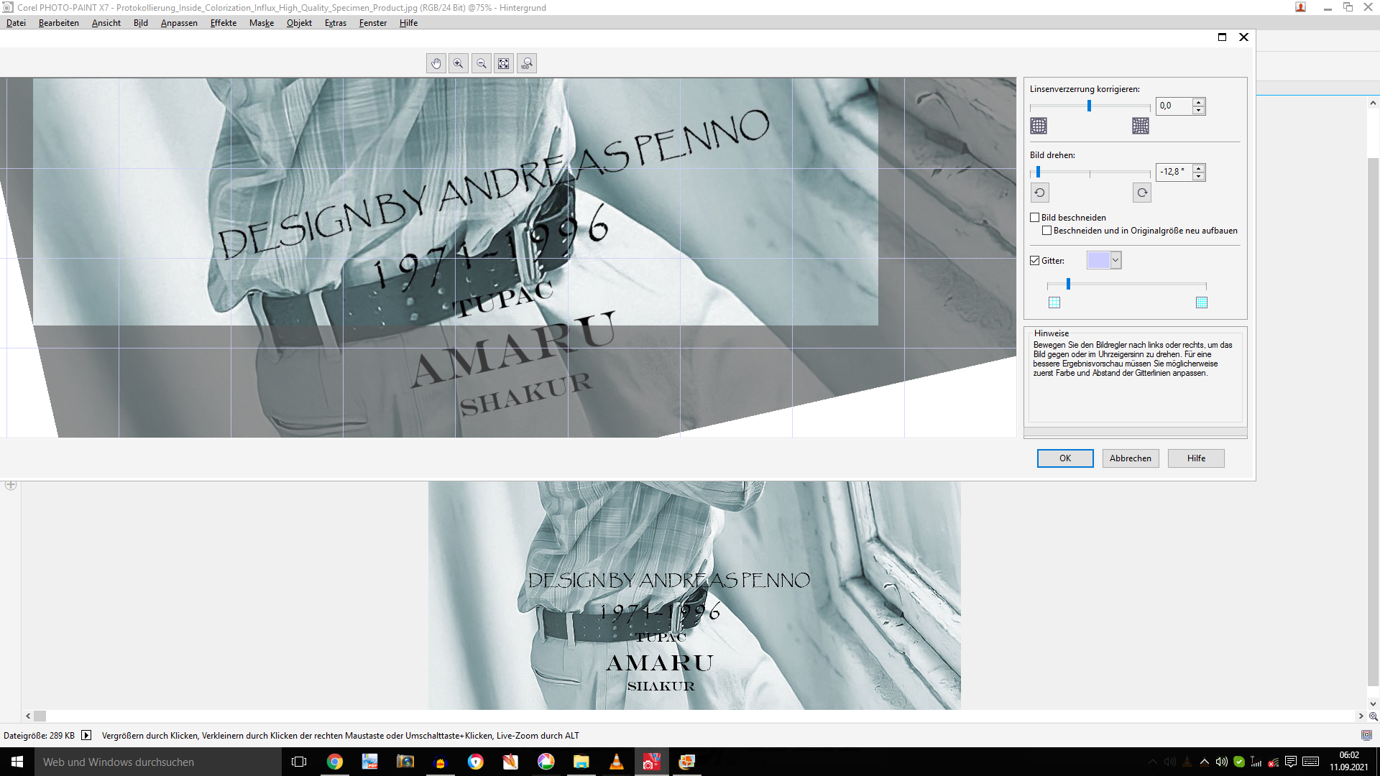Open the Objekt menu
The width and height of the screenshot is (1380, 776).
pos(299,23)
